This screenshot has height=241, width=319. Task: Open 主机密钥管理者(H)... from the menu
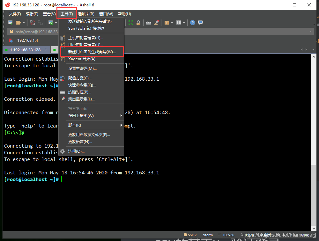pyautogui.click(x=91, y=38)
